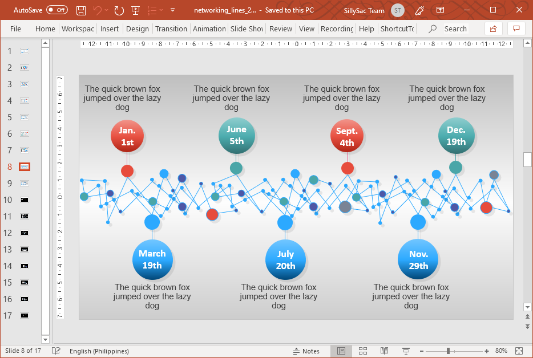
Task: Expand the Undo history dropdown arrow
Action: click(106, 10)
